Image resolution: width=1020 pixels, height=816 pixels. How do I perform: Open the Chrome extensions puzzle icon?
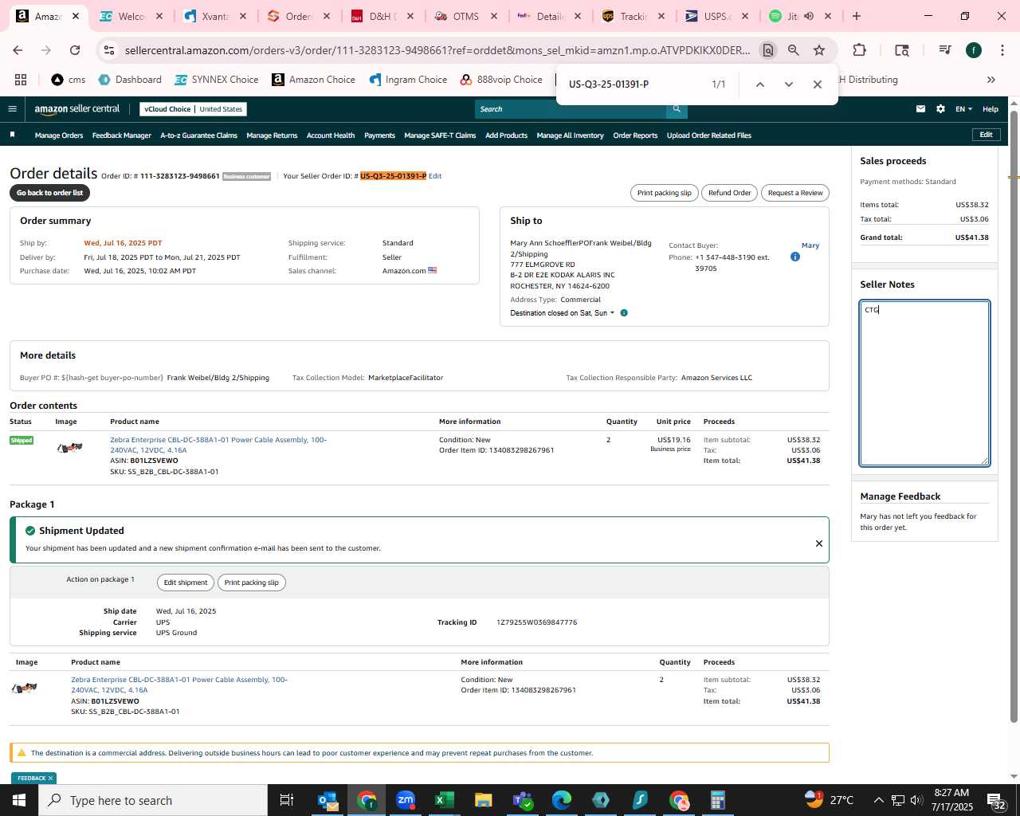[x=859, y=50]
